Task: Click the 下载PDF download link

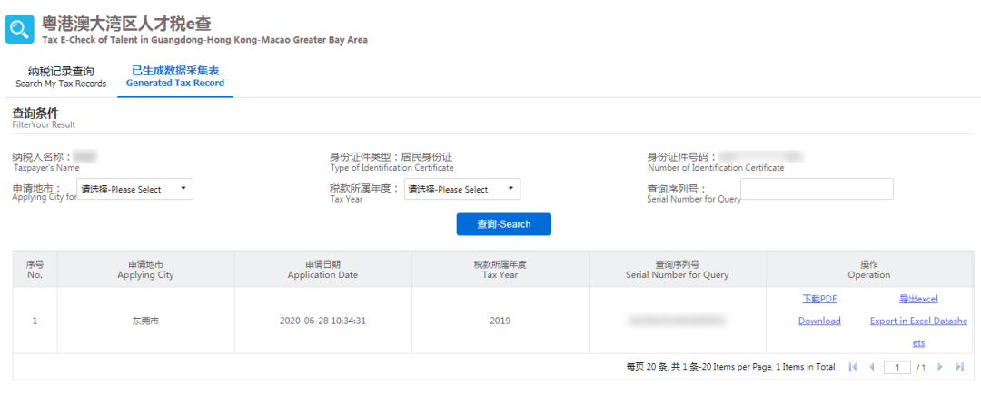Action: [x=819, y=299]
